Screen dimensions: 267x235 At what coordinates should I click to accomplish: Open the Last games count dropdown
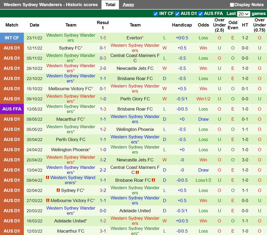pos(244,14)
